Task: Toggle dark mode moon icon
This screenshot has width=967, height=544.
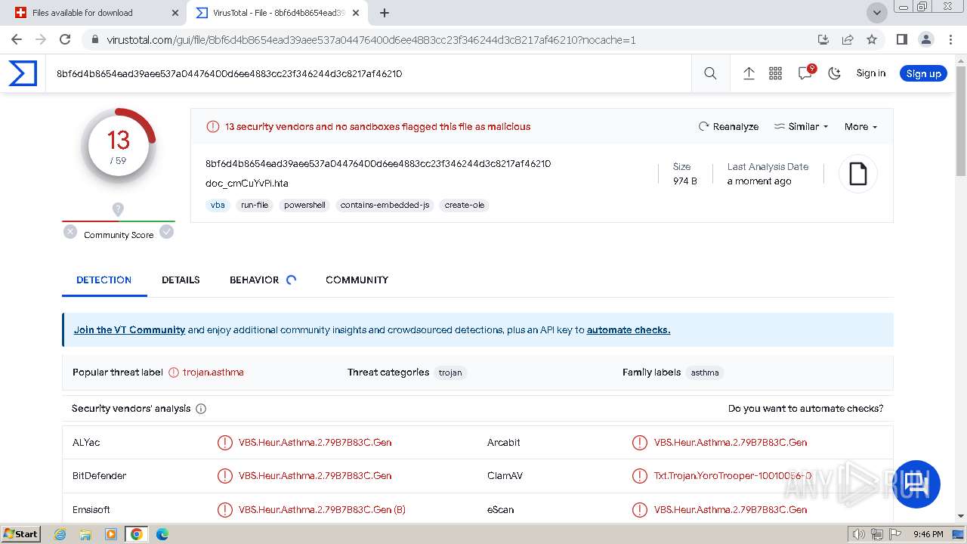Action: pyautogui.click(x=835, y=73)
